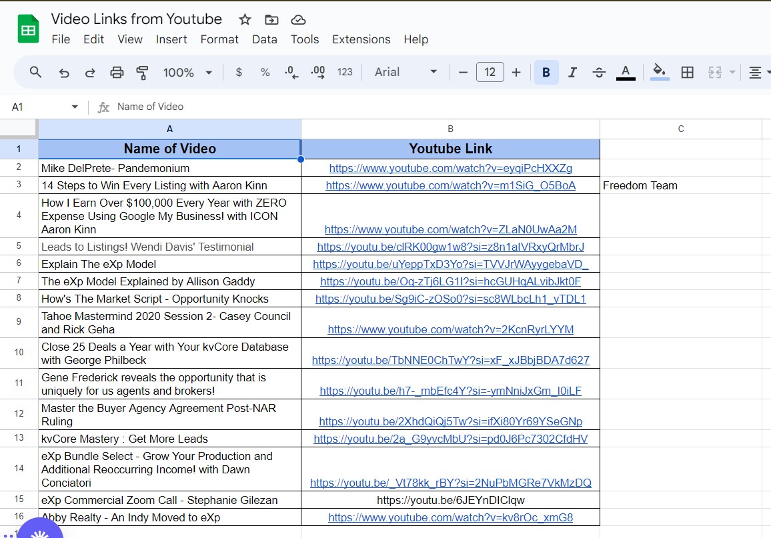Open the Data menu

265,39
